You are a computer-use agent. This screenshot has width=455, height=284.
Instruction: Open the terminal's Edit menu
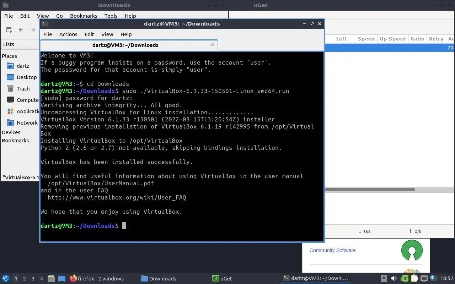(89, 34)
